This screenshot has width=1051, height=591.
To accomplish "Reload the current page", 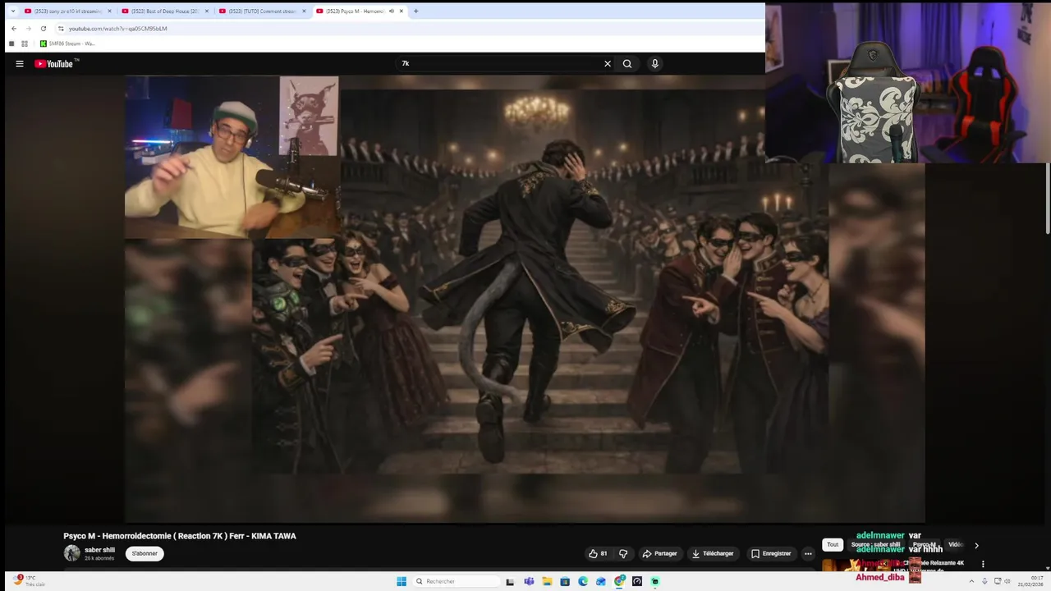I will click(44, 28).
